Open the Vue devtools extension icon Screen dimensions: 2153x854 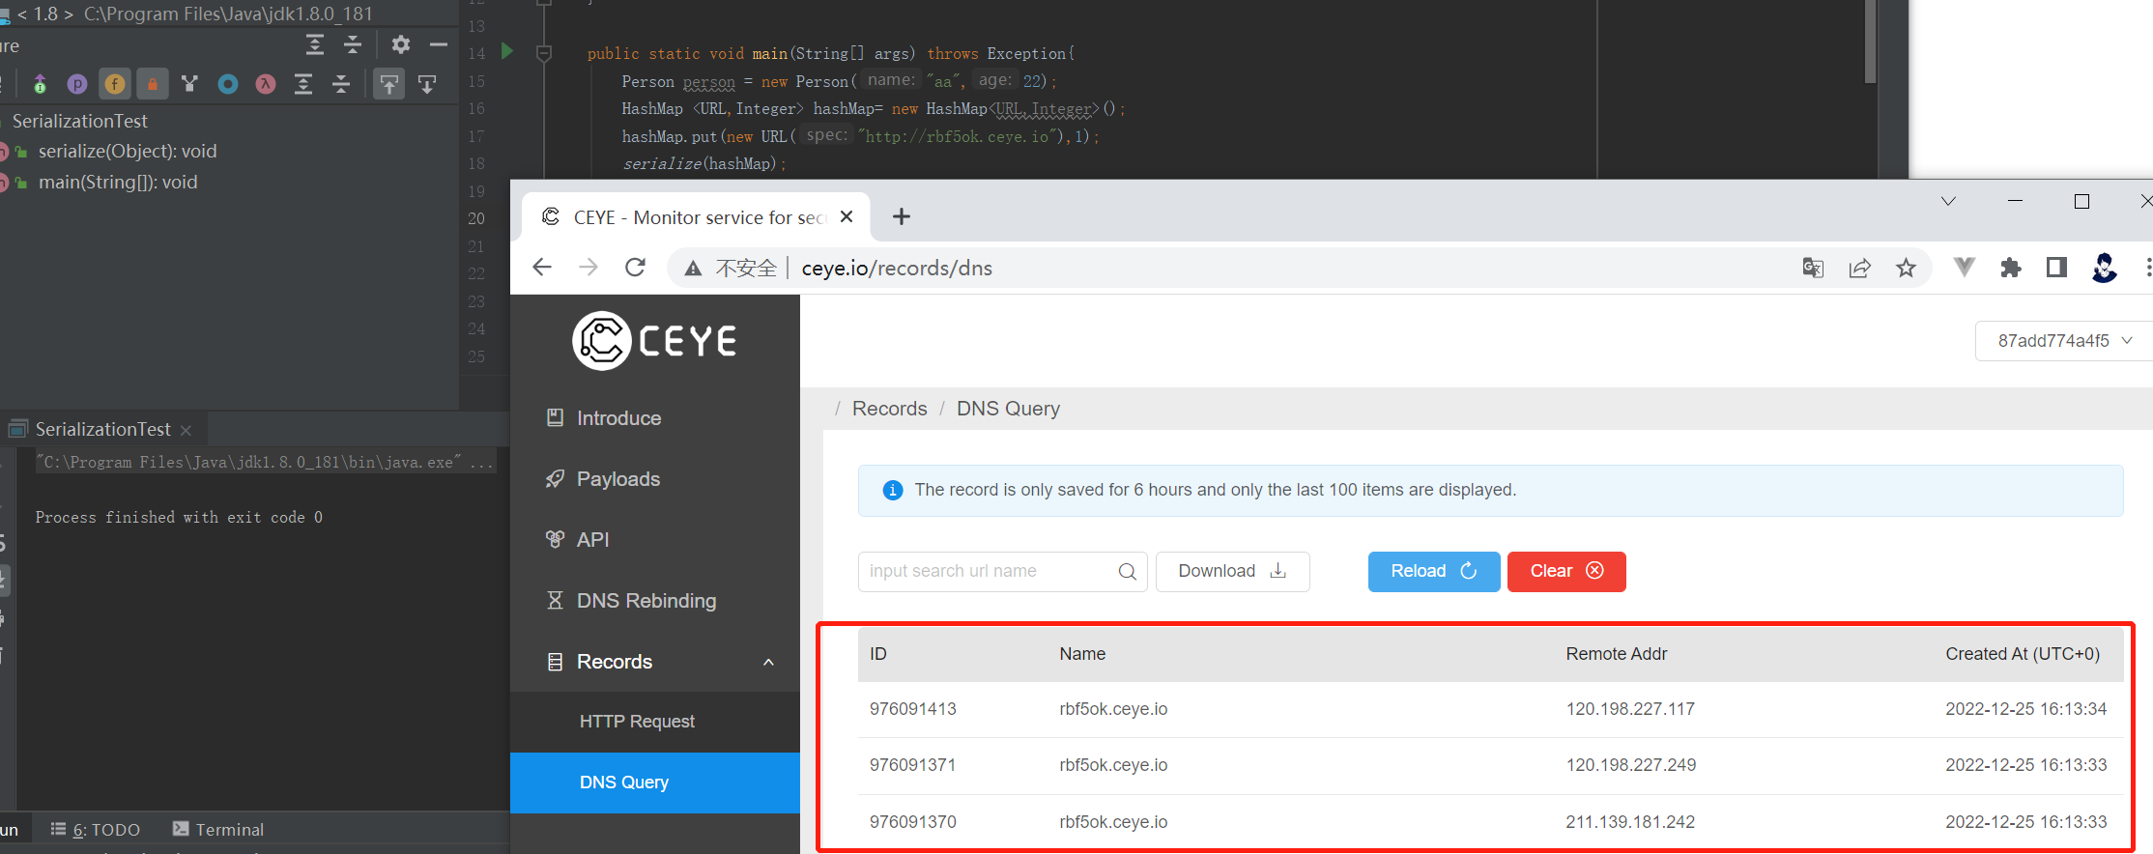coord(1964,268)
